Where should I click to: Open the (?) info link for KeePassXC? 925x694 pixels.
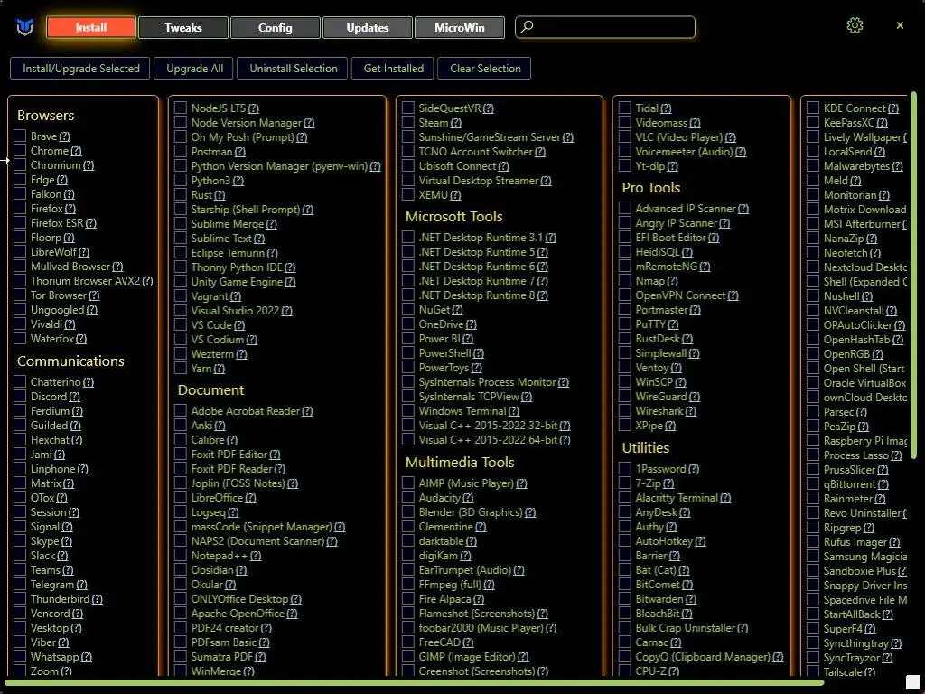pos(882,123)
